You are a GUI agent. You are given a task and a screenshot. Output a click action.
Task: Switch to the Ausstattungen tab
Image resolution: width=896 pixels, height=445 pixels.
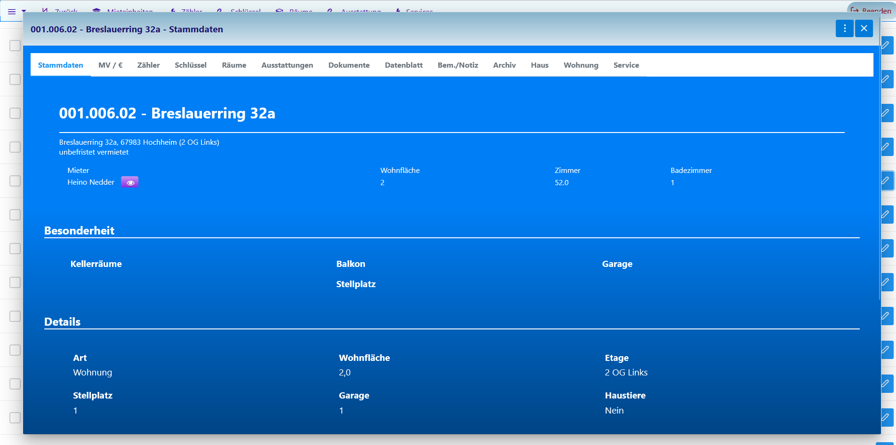pyautogui.click(x=287, y=65)
